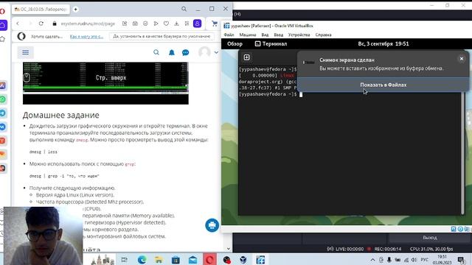Open the messages chat bubble icon
The width and height of the screenshot is (472, 265).
point(185,52)
